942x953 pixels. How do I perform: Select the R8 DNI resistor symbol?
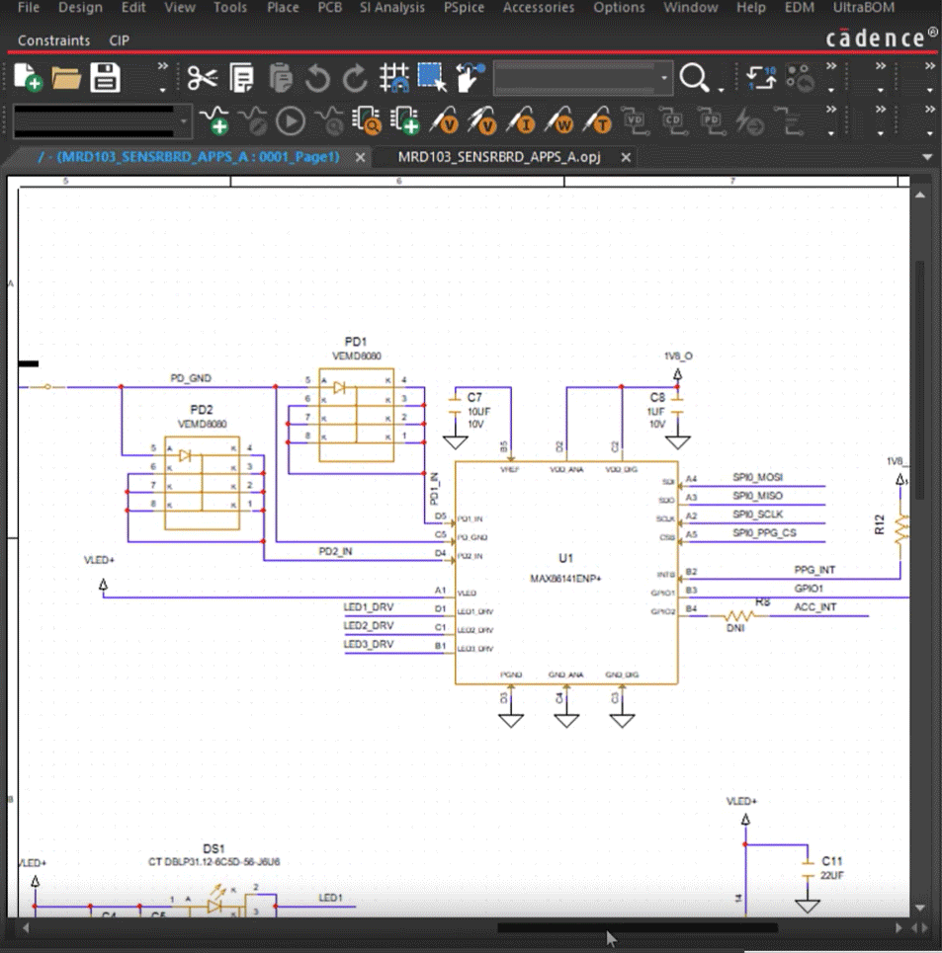tap(739, 615)
